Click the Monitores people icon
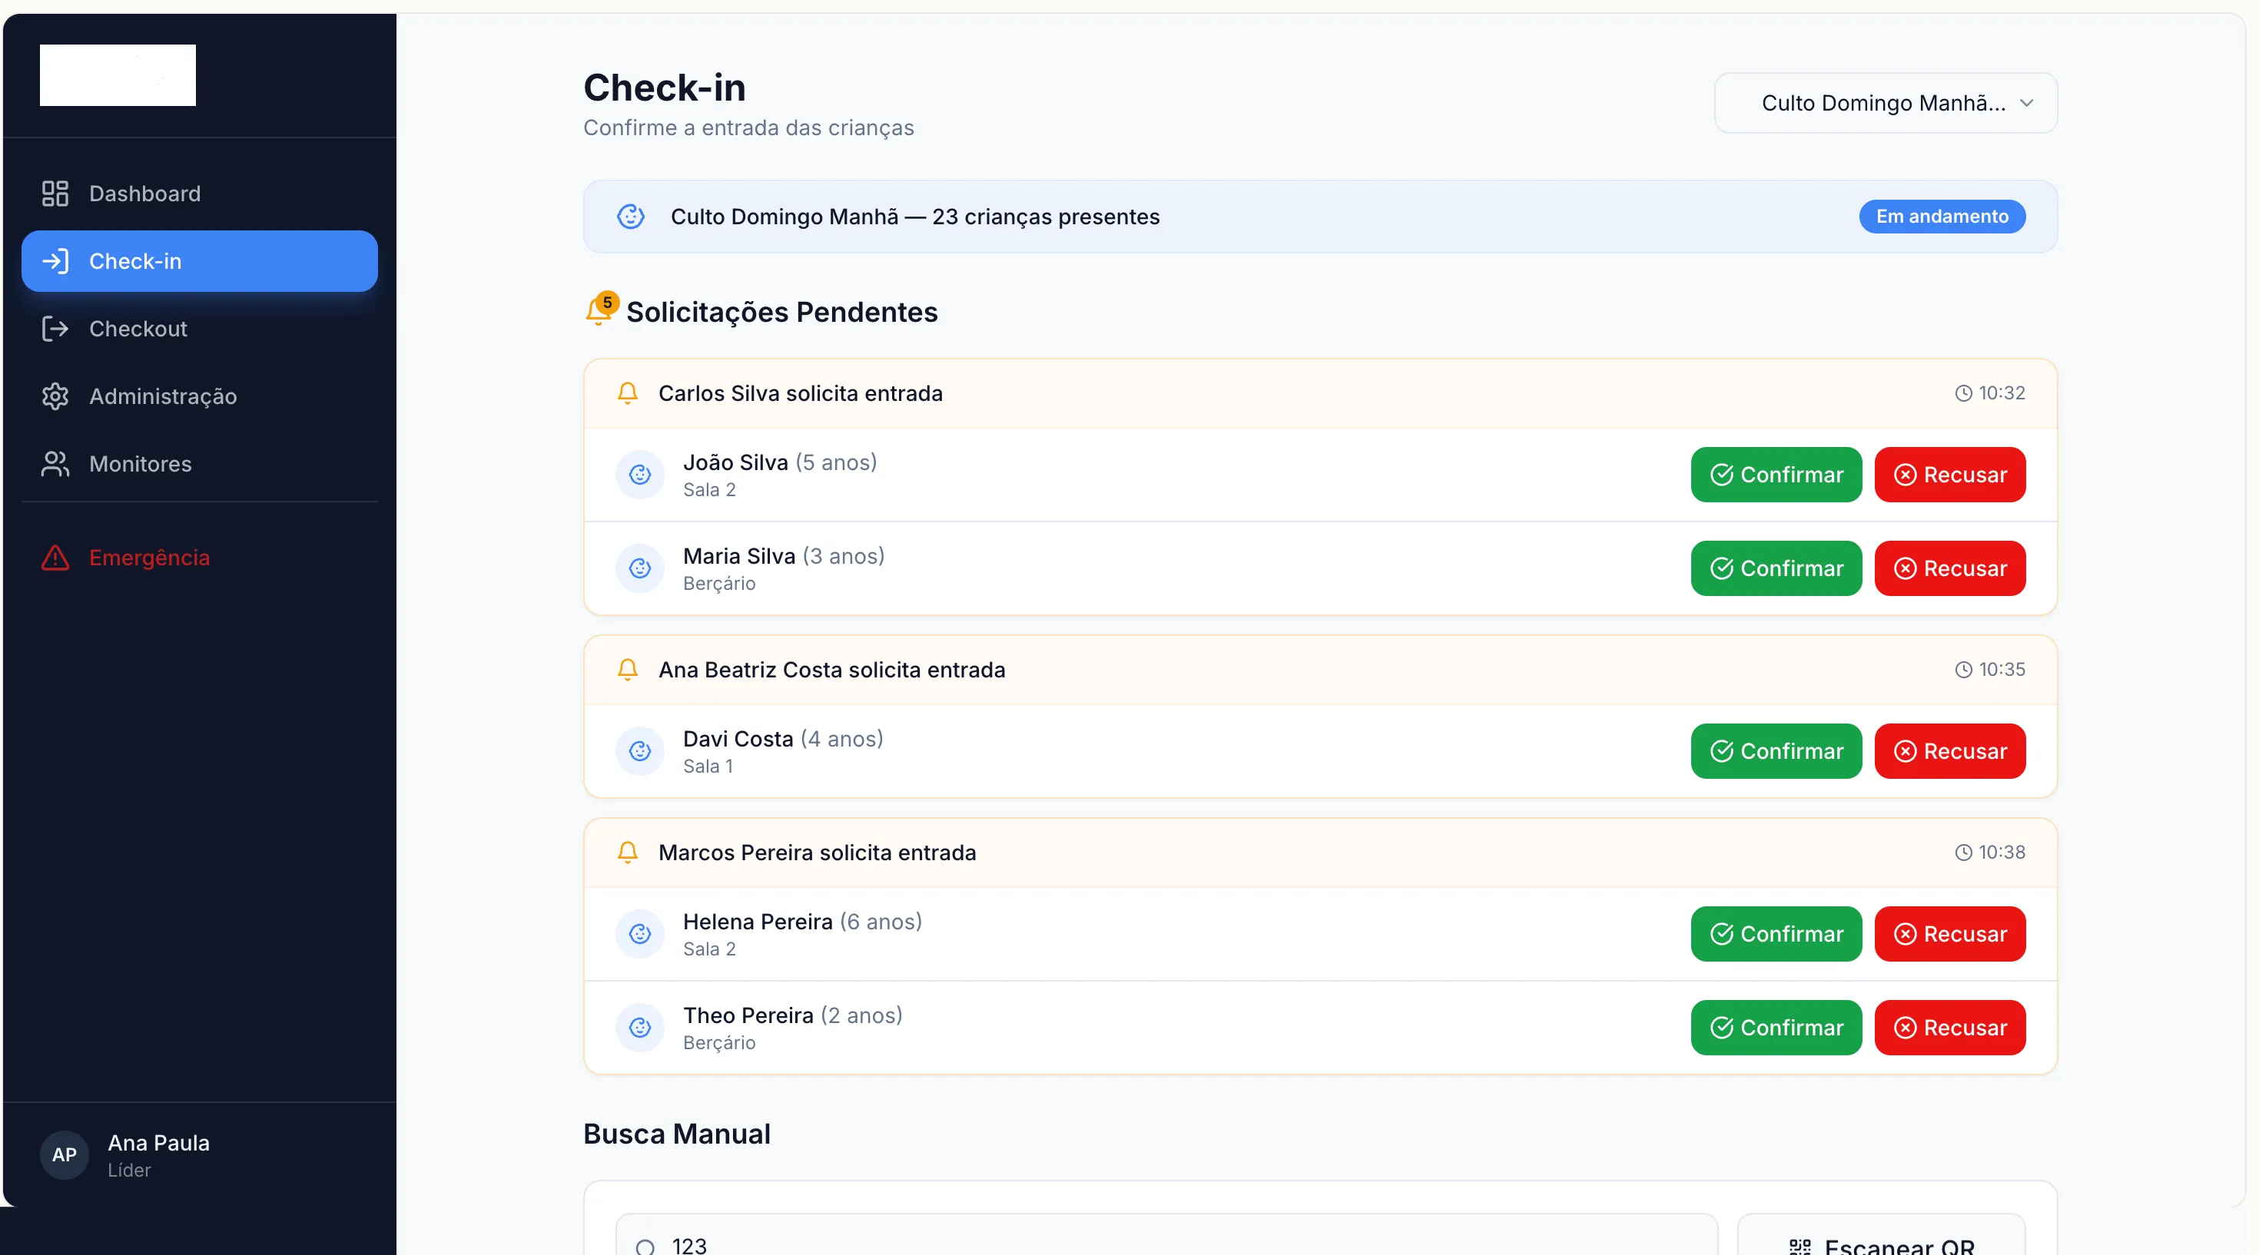2259x1255 pixels. 55,464
